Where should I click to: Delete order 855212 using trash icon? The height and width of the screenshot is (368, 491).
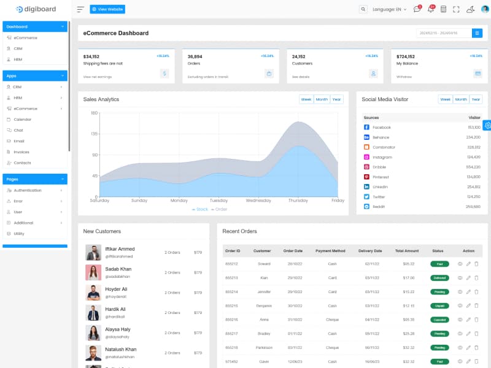pyautogui.click(x=476, y=264)
